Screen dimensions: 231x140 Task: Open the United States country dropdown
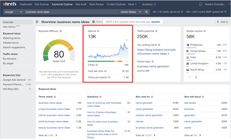pyautogui.click(x=131, y=12)
